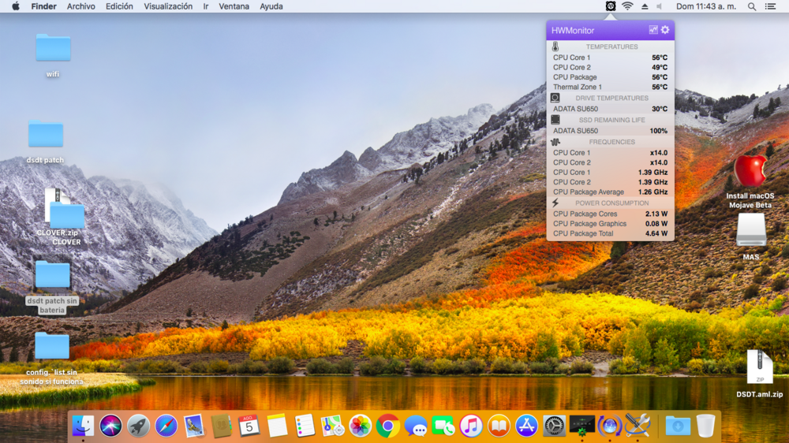Click the Wi-Fi status icon
The height and width of the screenshot is (443, 789).
(x=627, y=6)
